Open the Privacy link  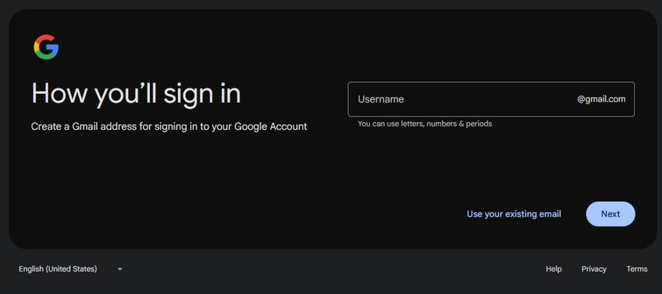[593, 269]
